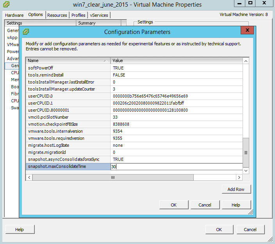Click value 33 of vmci0.pciSlotNumber
The width and height of the screenshot is (275, 244).
(x=115, y=117)
